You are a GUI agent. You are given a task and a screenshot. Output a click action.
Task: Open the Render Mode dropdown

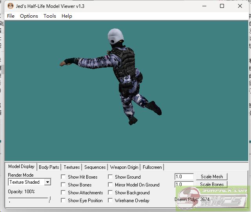[47, 182]
